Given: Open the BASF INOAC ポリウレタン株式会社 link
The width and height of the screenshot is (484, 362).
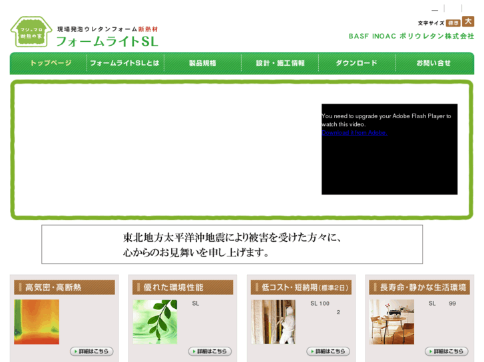Looking at the screenshot, I should coord(411,37).
